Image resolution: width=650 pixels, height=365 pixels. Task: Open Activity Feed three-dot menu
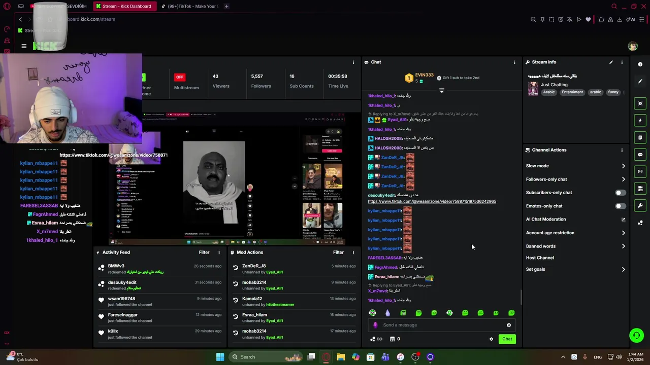[x=219, y=252]
